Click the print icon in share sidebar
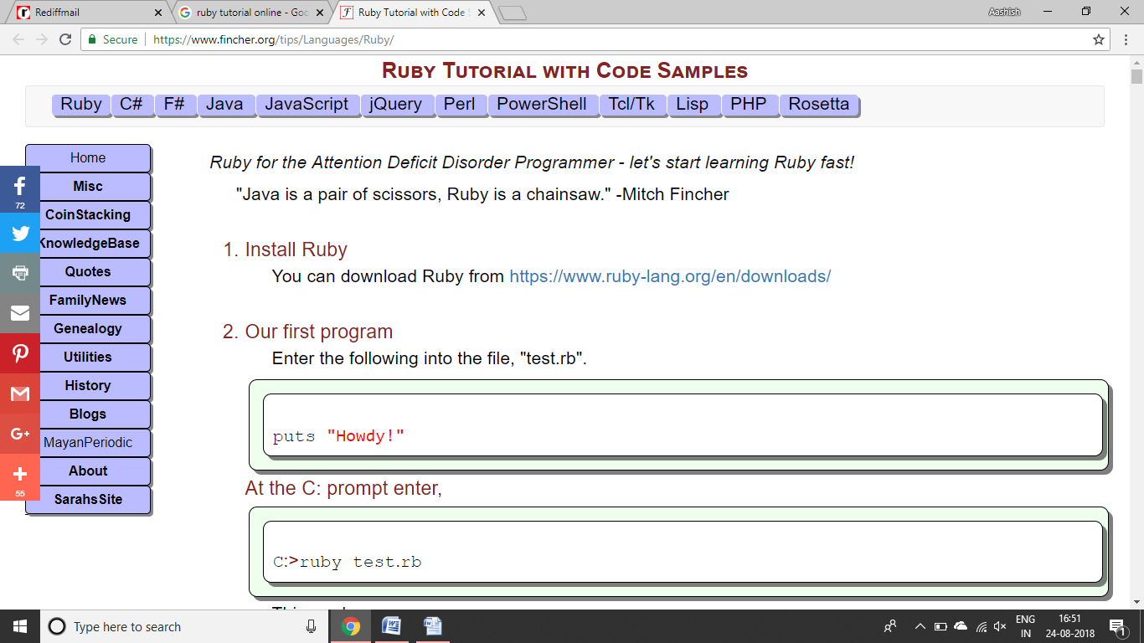This screenshot has height=643, width=1144. click(x=20, y=273)
